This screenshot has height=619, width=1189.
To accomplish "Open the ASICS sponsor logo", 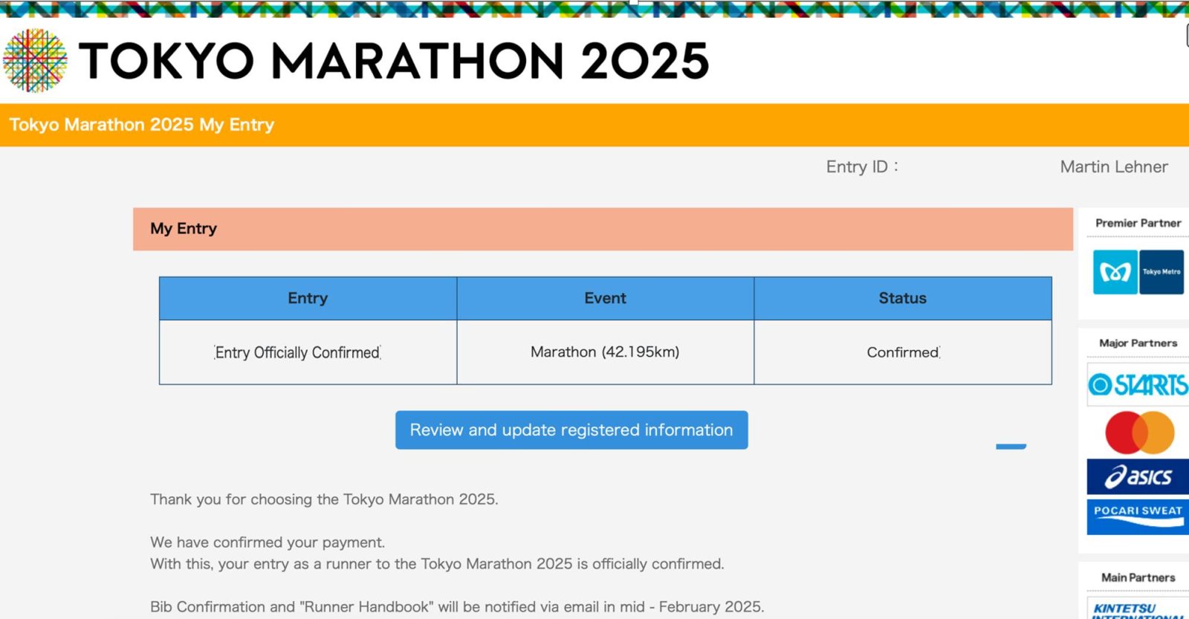I will pyautogui.click(x=1138, y=477).
